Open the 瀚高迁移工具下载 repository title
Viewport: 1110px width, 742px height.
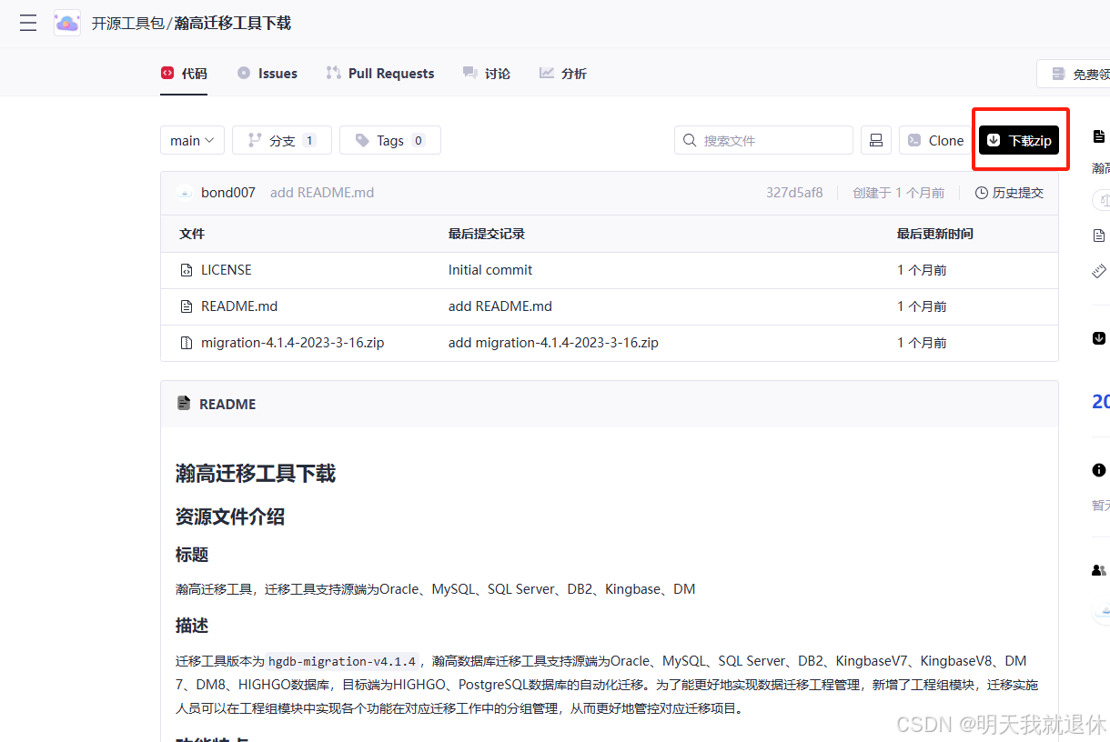(233, 24)
